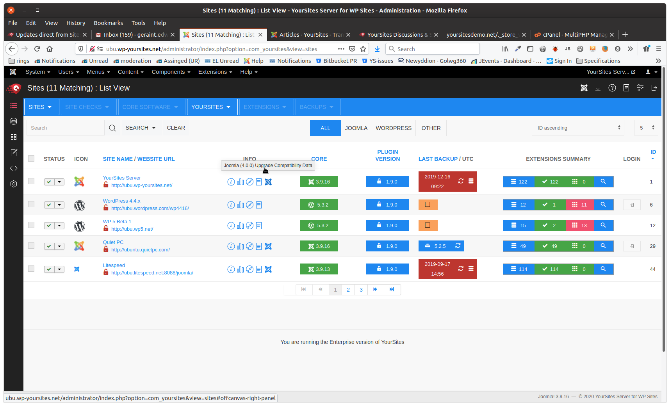
Task: Click the options sliders icon in page toolbar
Action: tap(640, 88)
